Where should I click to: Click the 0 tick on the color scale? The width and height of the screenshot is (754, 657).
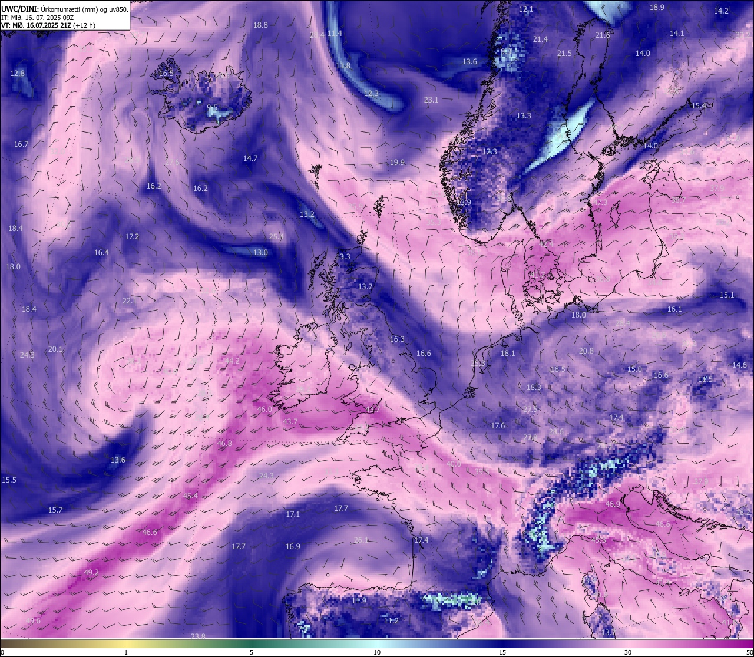pyautogui.click(x=2, y=652)
